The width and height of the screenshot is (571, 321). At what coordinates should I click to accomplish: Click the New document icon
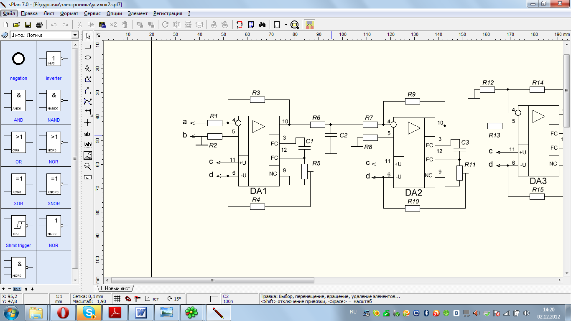5,24
